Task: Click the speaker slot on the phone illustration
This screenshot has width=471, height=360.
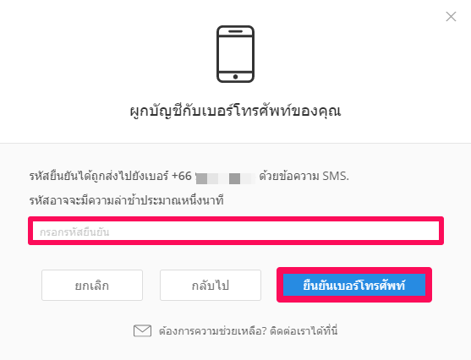Action: point(235,31)
